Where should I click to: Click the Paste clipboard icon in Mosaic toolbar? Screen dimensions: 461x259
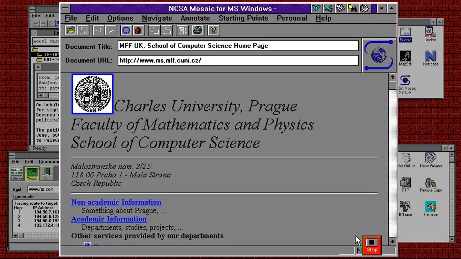[166, 31]
